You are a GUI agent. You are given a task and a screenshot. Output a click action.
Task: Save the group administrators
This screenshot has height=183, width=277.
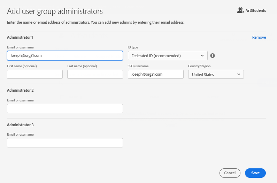pyautogui.click(x=255, y=173)
